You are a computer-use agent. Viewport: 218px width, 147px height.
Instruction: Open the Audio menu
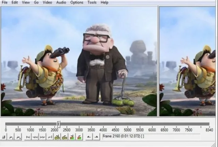point(61,2)
